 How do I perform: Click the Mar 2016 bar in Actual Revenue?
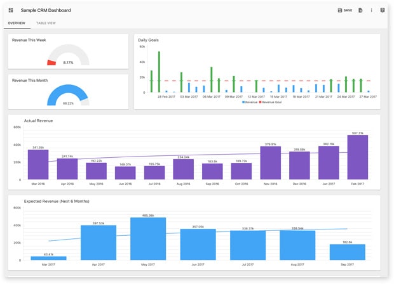38,165
